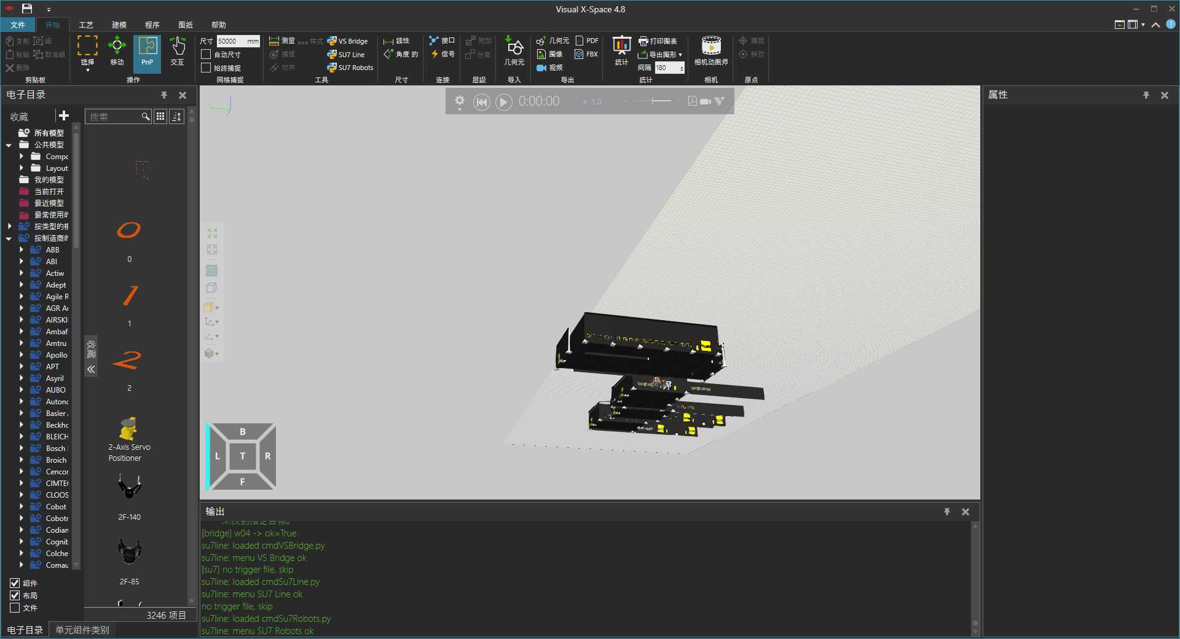This screenshot has height=639, width=1180.
Task: Check 文件 filter checkbox
Action: point(15,608)
